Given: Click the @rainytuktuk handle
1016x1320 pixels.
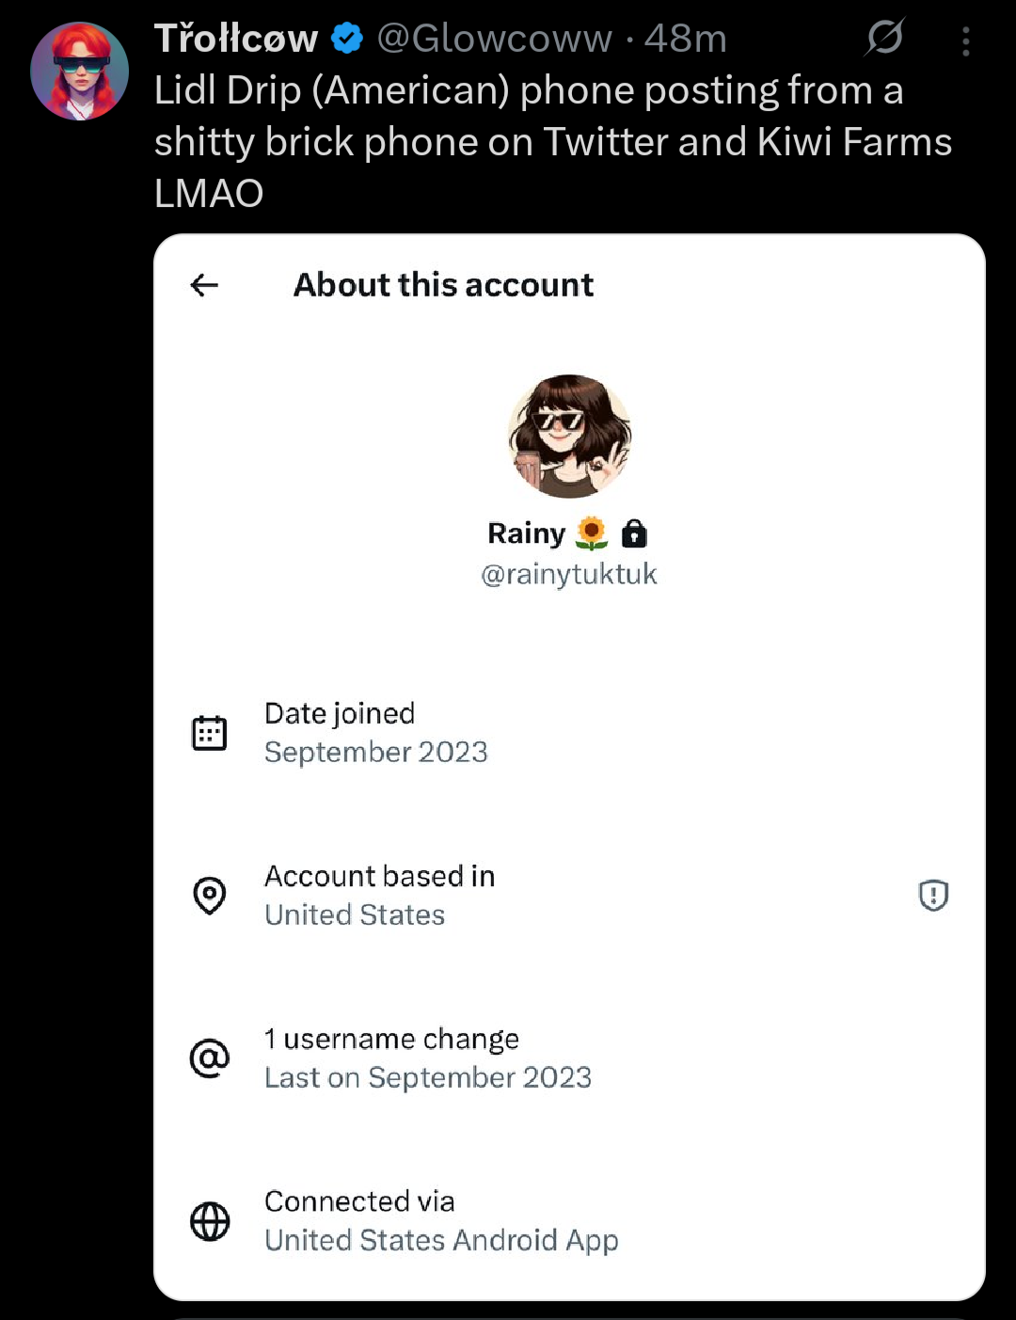Looking at the screenshot, I should coord(568,574).
